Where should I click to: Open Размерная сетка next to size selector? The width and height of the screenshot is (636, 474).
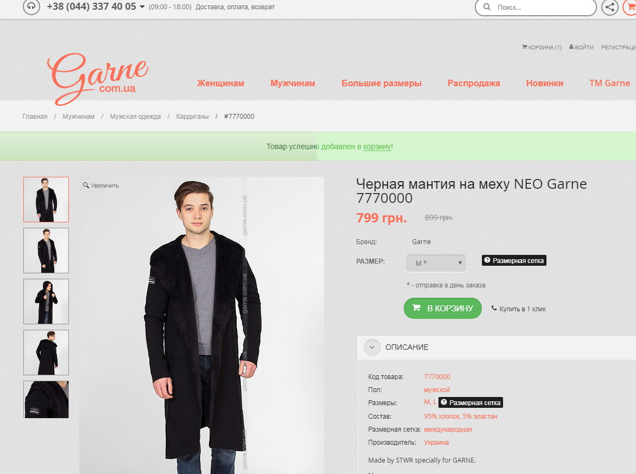(513, 260)
